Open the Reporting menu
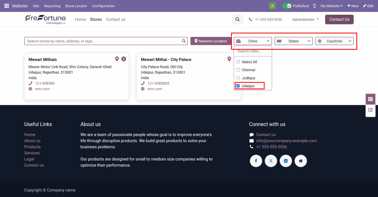The image size is (378, 197). [52, 6]
